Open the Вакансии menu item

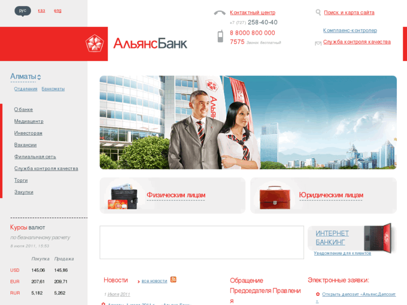click(x=25, y=145)
